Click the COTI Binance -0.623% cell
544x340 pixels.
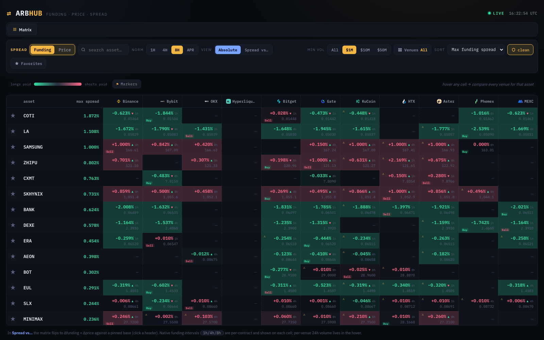click(x=123, y=116)
